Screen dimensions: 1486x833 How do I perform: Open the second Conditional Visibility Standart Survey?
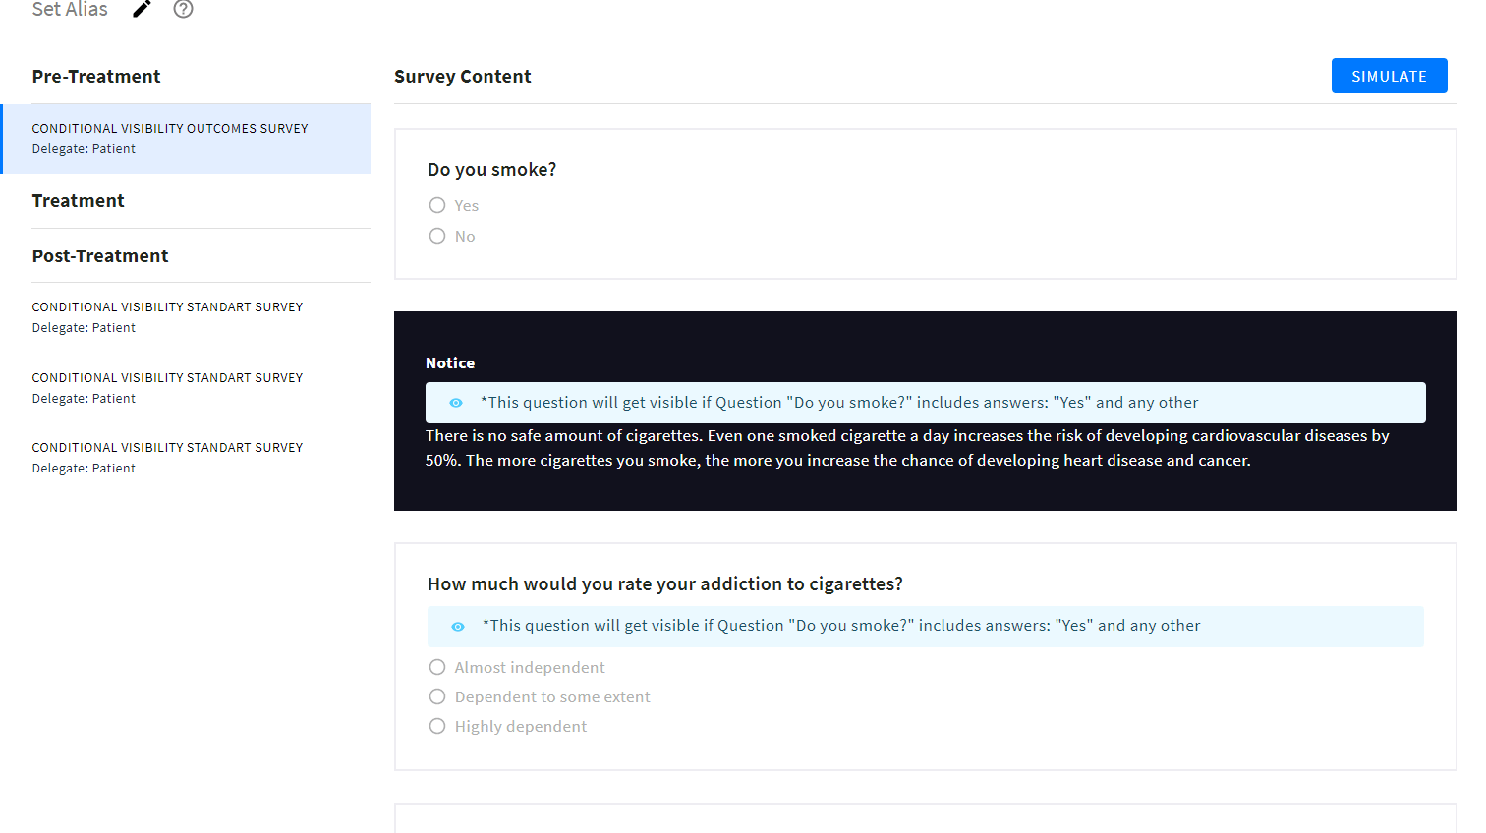click(x=168, y=388)
